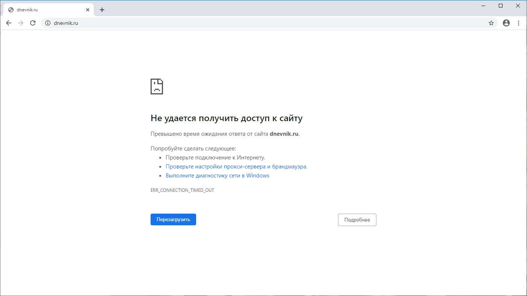The height and width of the screenshot is (296, 527).
Task: Go back to the previous page
Action: point(9,23)
